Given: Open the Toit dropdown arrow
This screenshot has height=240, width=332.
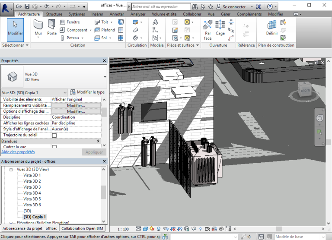Looking at the screenshot, I should click(112, 22).
